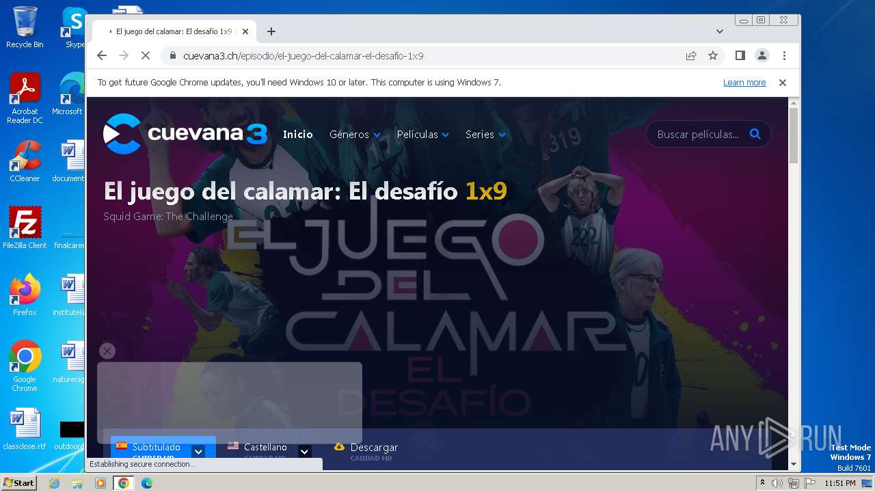Expand the Subtitulado options arrow
Viewport: 875px width, 492px height.
[x=198, y=451]
